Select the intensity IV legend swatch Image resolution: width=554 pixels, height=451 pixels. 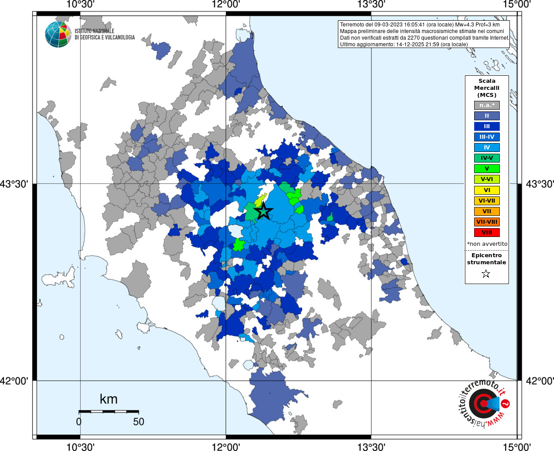click(487, 148)
